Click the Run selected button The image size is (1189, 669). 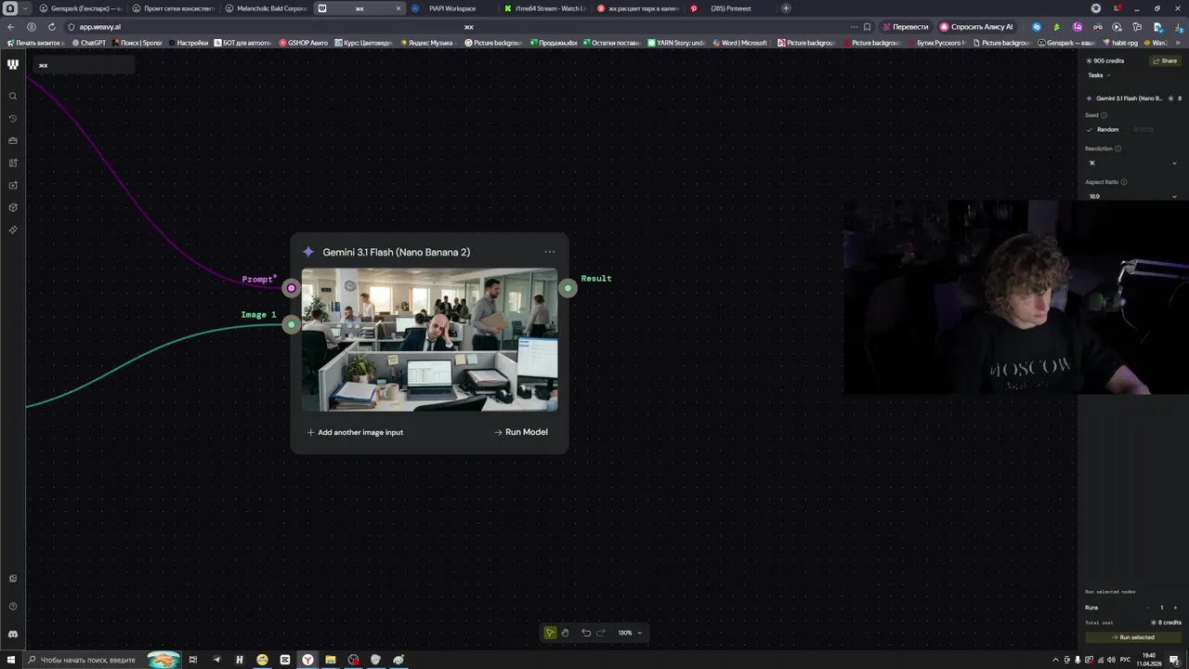pos(1132,637)
